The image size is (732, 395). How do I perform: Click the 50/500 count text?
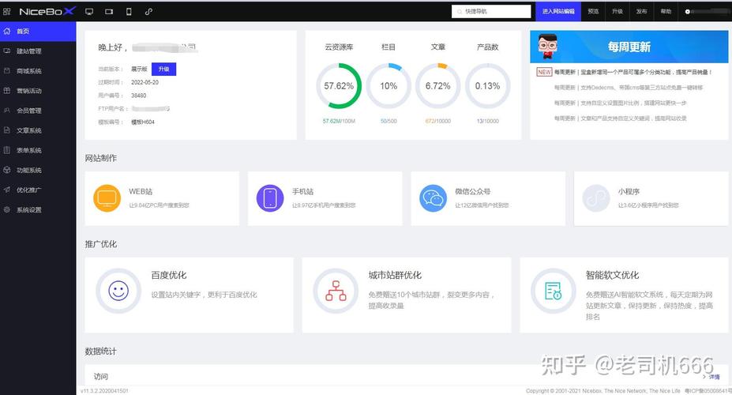coord(389,121)
